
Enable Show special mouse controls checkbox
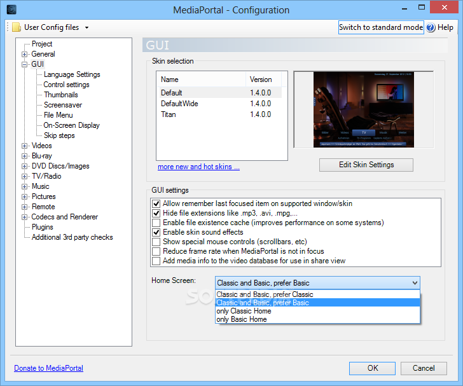click(x=156, y=242)
